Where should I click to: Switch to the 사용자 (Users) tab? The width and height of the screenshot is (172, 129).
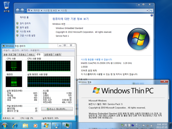click(58, 55)
